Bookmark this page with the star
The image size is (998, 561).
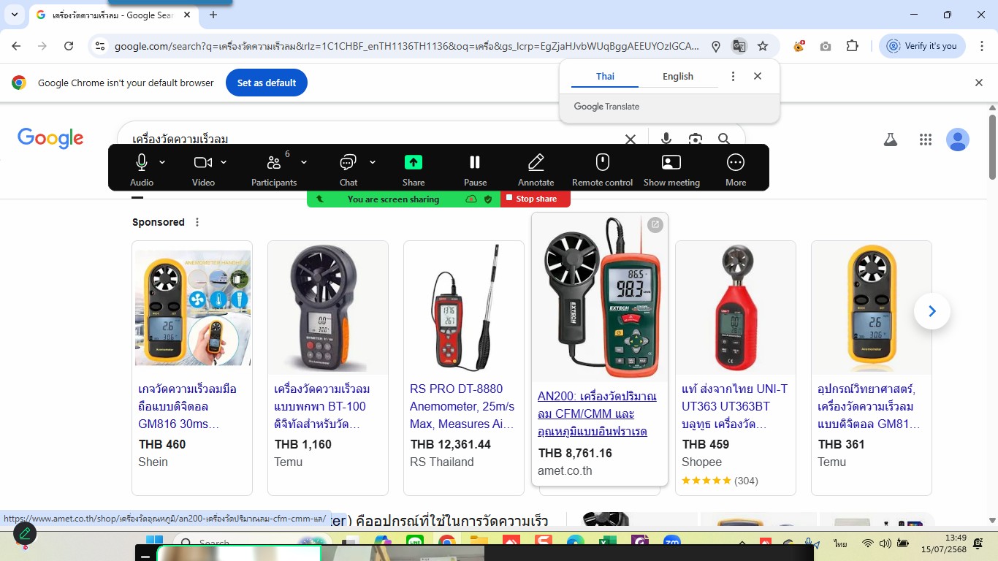coord(763,46)
